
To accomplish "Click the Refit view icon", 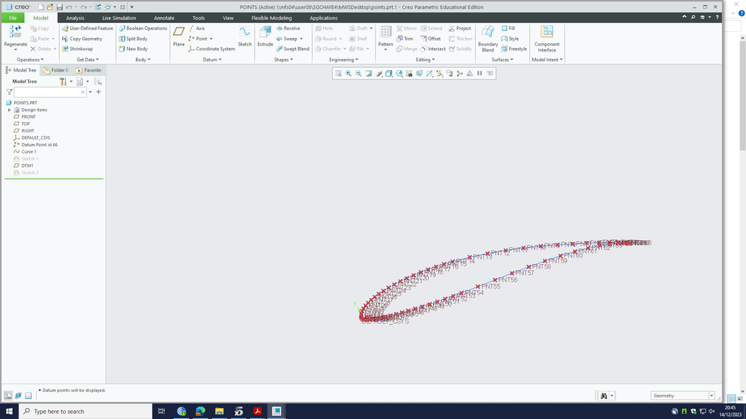I will coord(338,74).
